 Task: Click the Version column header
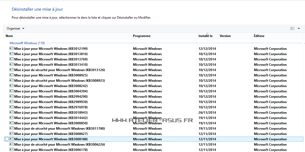[225, 36]
